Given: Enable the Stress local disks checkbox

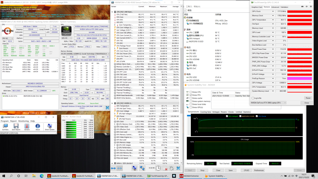Looking at the screenshot, I should pyautogui.click(x=191, y=104).
